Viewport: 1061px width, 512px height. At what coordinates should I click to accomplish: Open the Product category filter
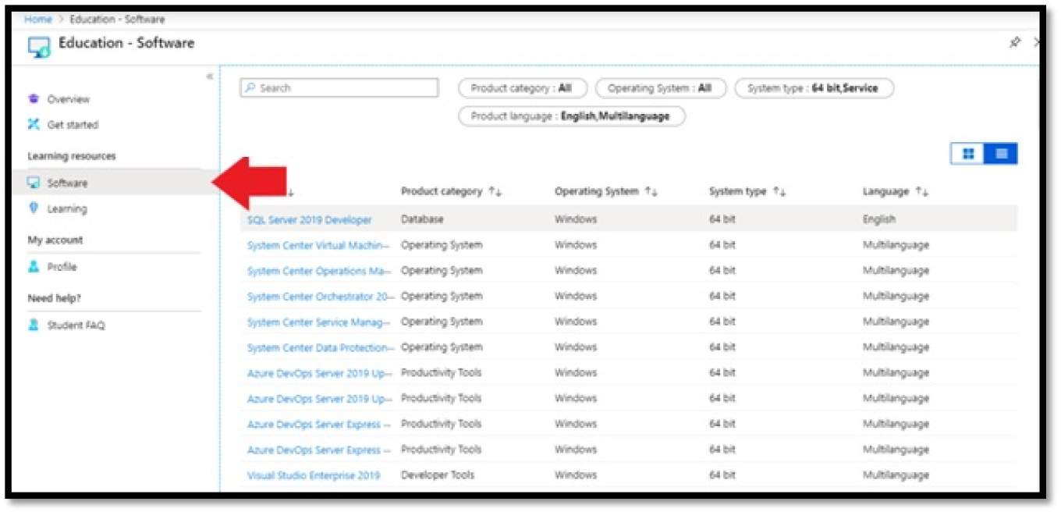pyautogui.click(x=521, y=88)
